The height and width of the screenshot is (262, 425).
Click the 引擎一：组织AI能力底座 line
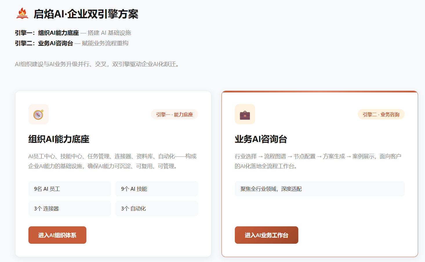pos(73,33)
